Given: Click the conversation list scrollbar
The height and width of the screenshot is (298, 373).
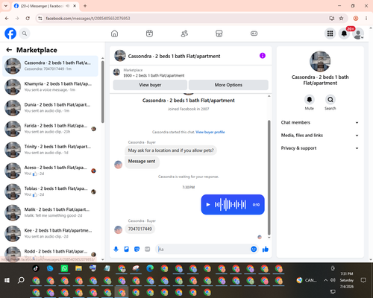Looking at the screenshot, I should (x=102, y=92).
